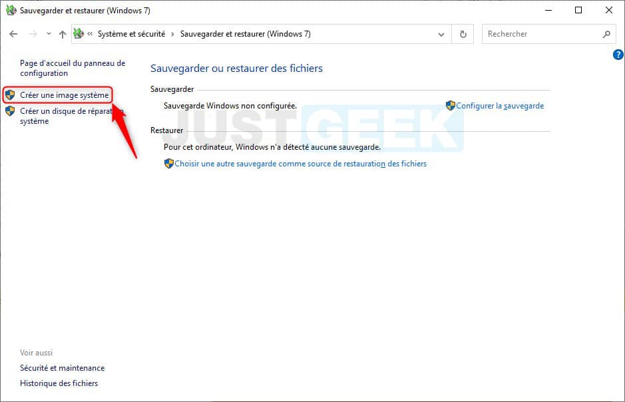This screenshot has width=625, height=402.
Task: Click Configurer la sauvegarde link
Action: 500,106
